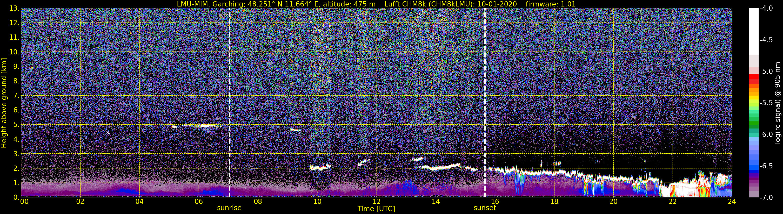Click the 6. height axis tick label
783x214 pixels.
pyautogui.click(x=16, y=110)
